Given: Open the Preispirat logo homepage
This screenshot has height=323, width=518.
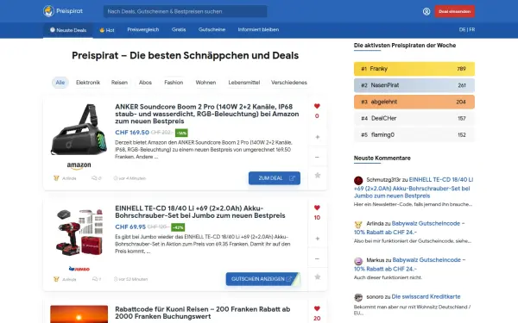Looking at the screenshot, I should 63,11.
